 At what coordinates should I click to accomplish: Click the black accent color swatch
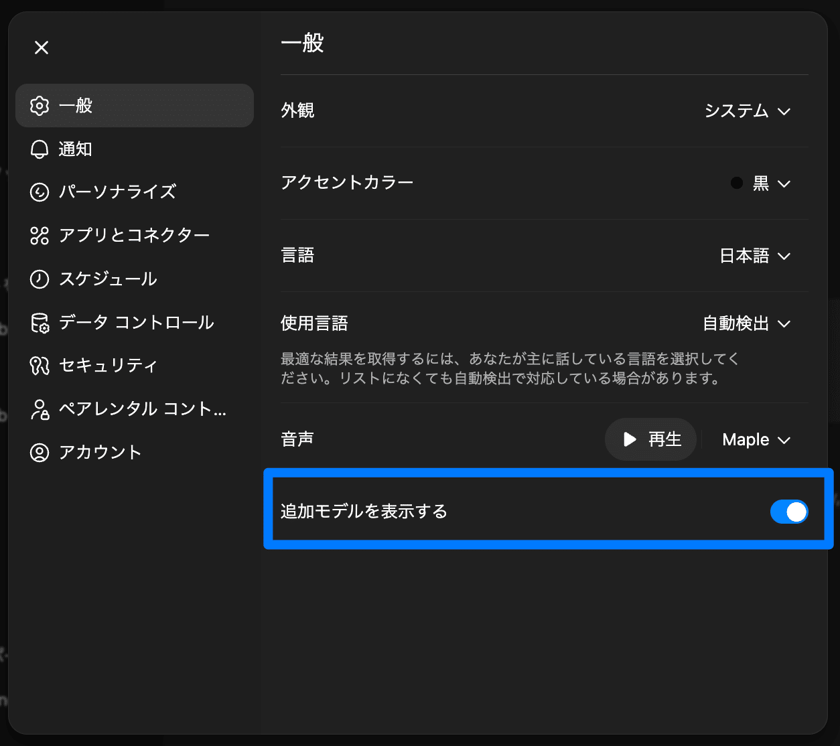click(737, 183)
